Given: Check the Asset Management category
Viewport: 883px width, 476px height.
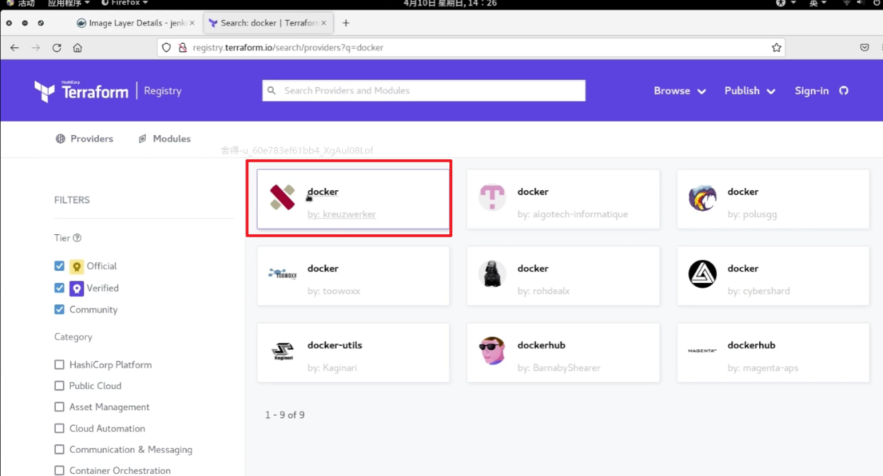Looking at the screenshot, I should click(x=59, y=407).
